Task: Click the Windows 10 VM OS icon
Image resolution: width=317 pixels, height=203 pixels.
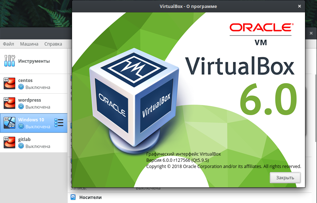Action: 9,123
